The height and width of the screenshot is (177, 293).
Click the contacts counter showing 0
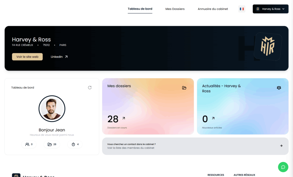click(29, 144)
